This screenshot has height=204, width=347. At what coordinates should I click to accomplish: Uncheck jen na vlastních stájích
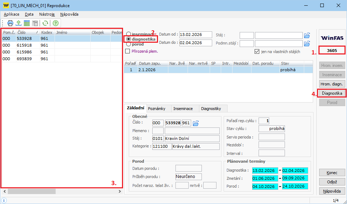pyautogui.click(x=257, y=52)
